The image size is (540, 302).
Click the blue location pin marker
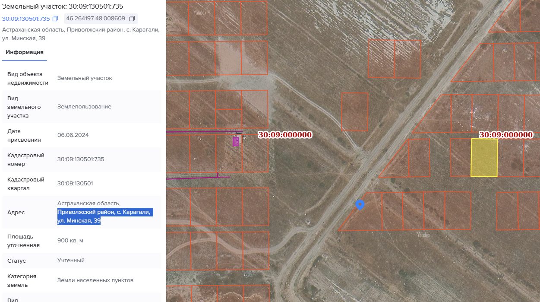pos(360,205)
